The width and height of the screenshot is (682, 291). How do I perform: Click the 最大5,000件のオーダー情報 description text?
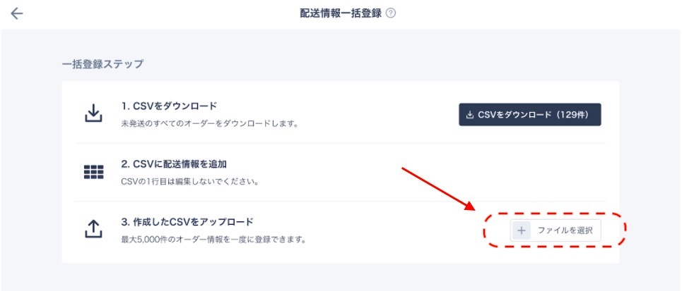[213, 239]
